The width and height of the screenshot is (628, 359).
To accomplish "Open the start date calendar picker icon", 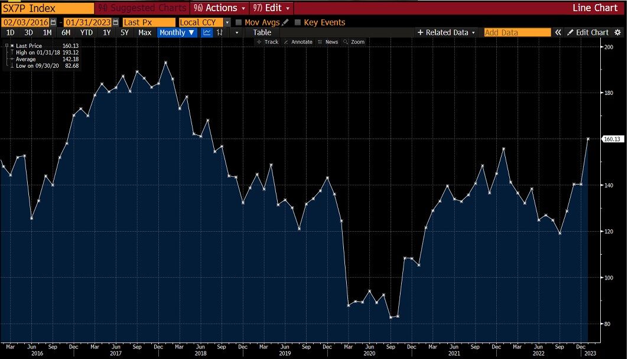I will [53, 22].
